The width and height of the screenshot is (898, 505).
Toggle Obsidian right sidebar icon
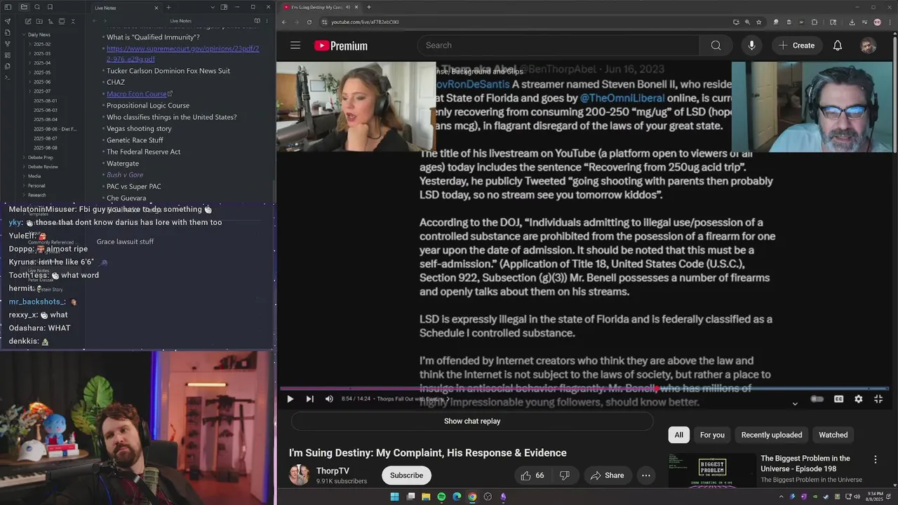pos(224,7)
